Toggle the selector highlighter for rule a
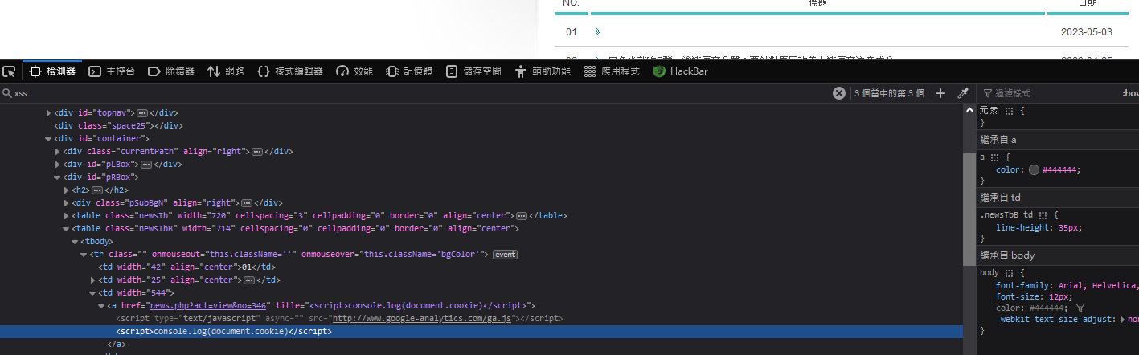The image size is (1139, 355). point(994,158)
